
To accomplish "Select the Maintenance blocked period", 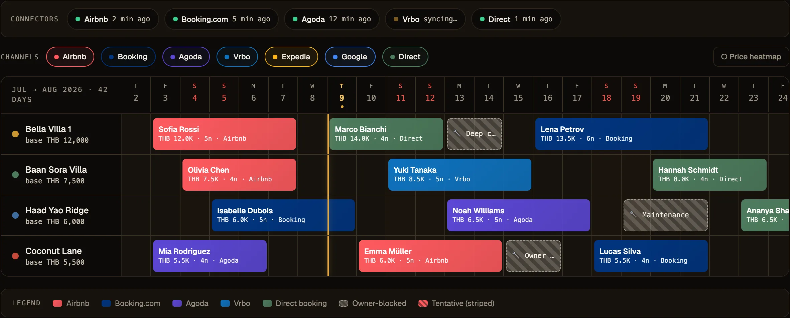I will (666, 215).
